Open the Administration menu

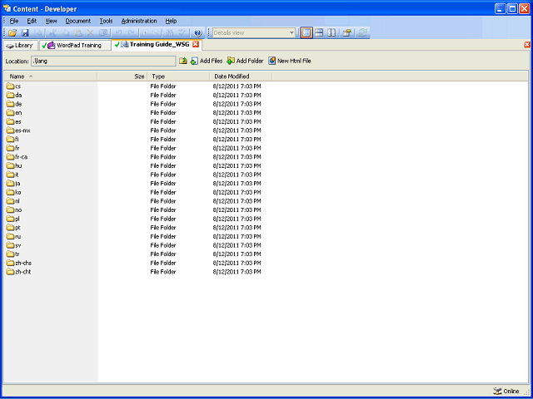[139, 21]
